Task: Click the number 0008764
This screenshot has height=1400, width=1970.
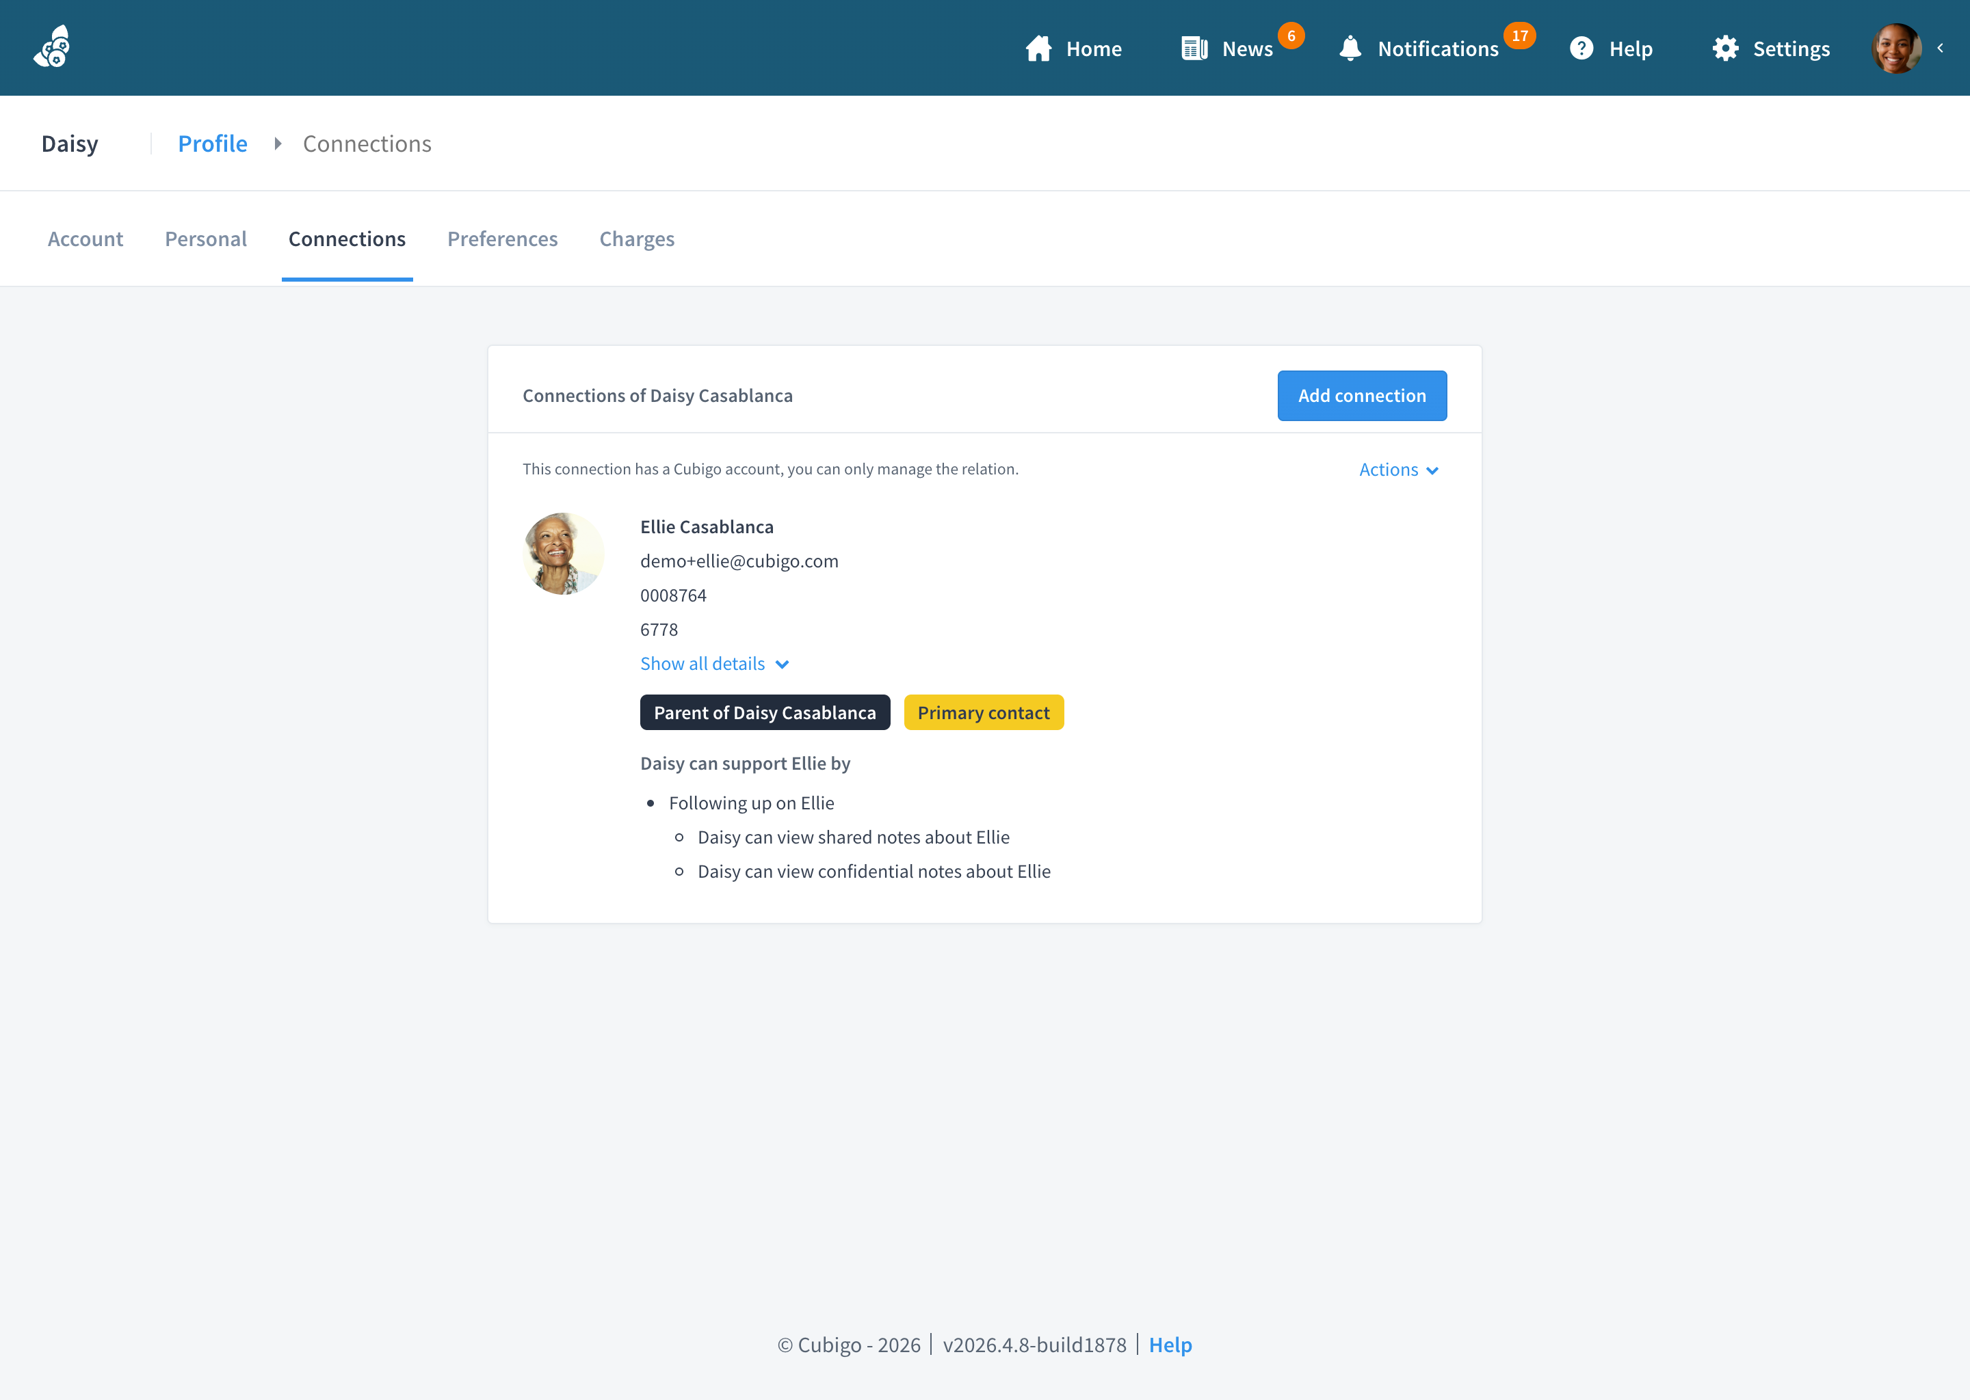Action: [x=673, y=595]
